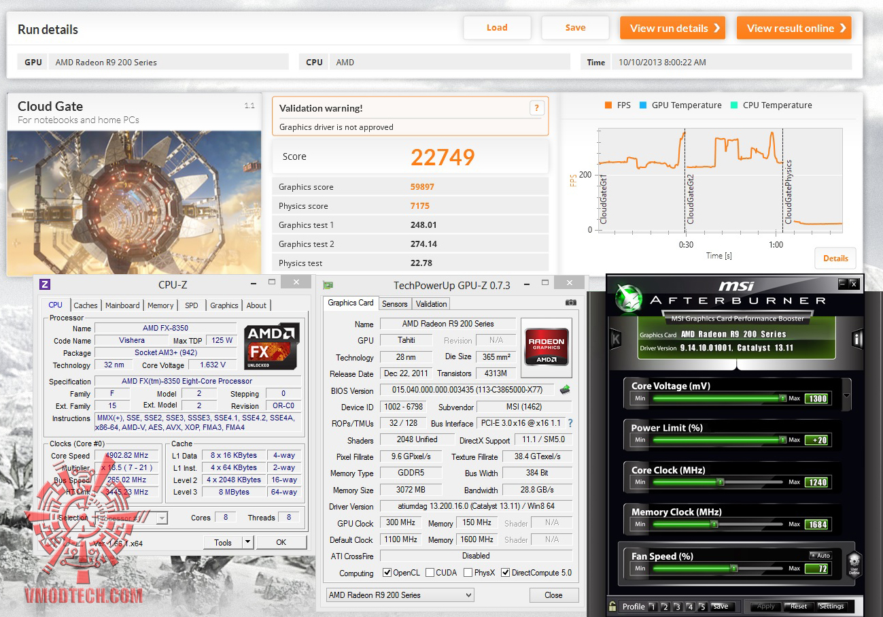This screenshot has width=883, height=617.
Task: Click the GPU-Z title bar app icon
Action: pos(328,286)
